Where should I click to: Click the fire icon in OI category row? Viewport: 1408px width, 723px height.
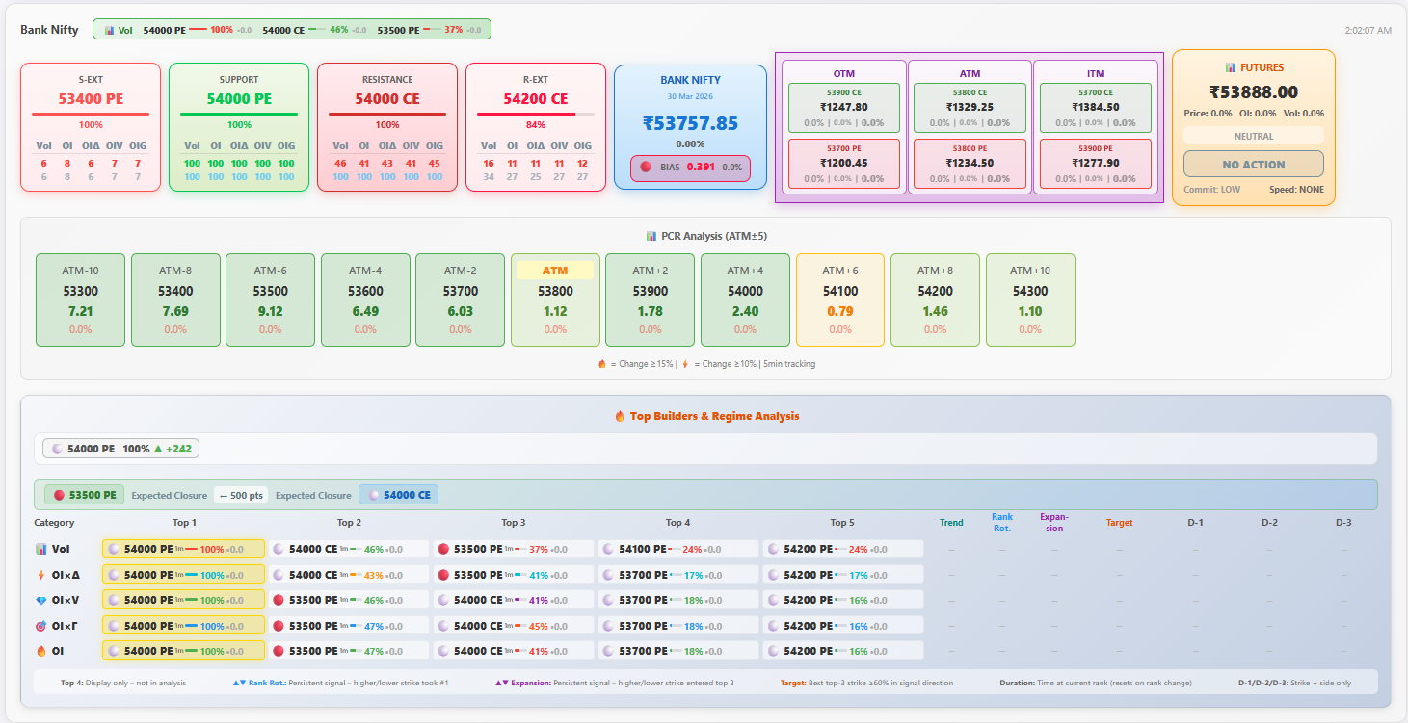[40, 651]
